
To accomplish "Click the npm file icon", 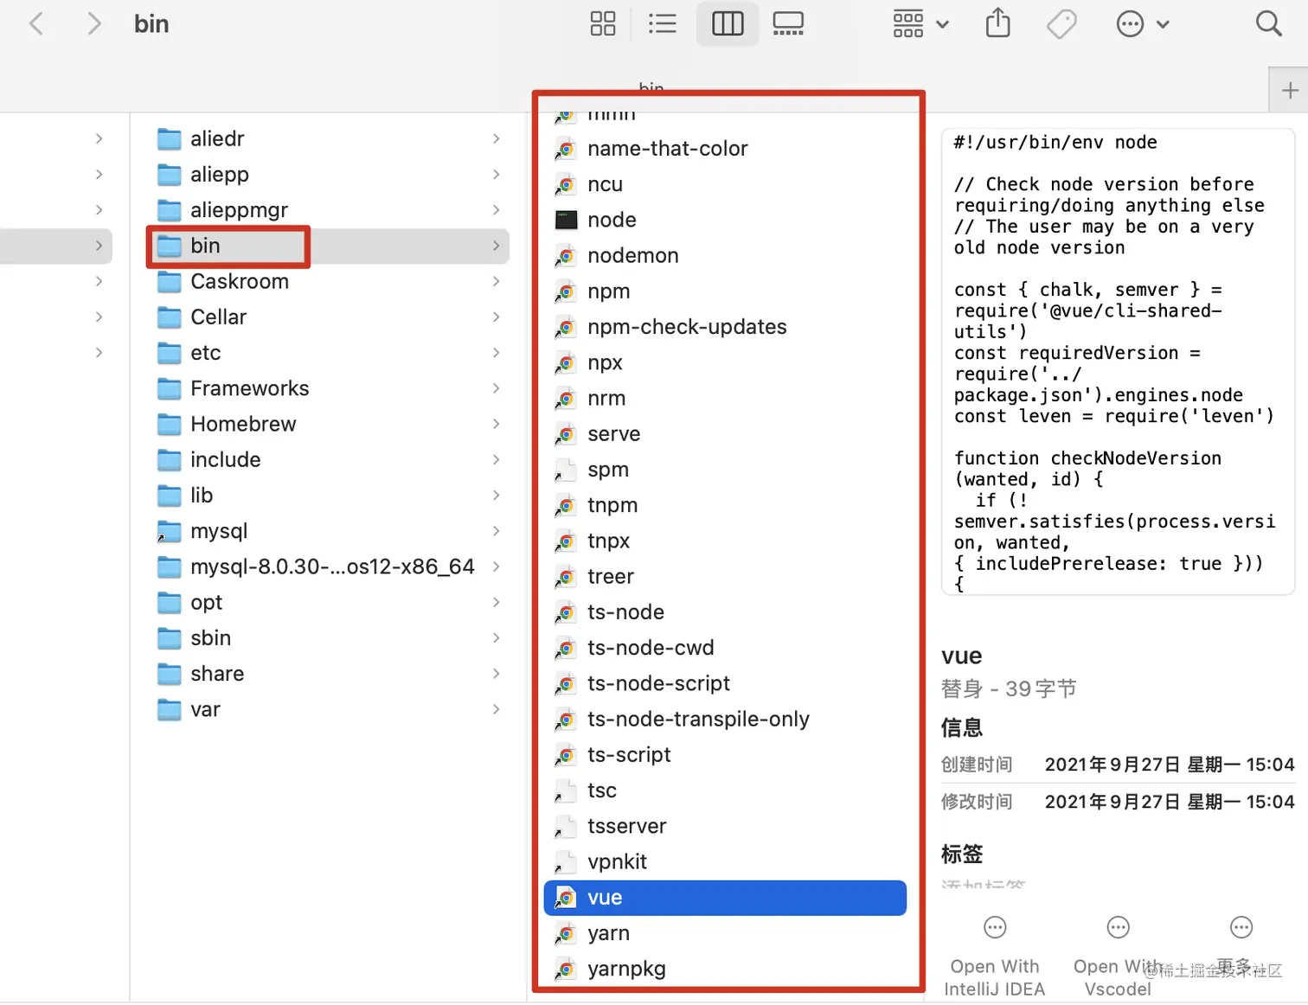I will click(x=566, y=291).
